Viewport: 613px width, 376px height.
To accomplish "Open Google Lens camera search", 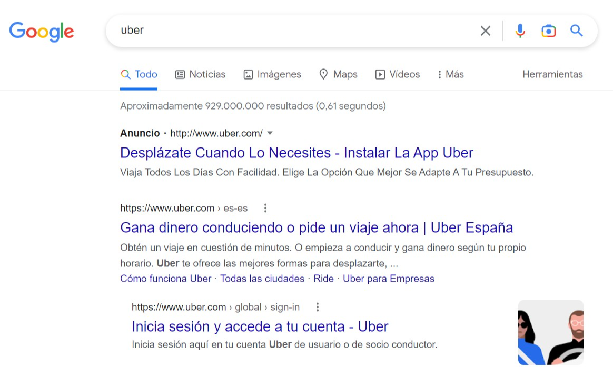I will point(549,31).
